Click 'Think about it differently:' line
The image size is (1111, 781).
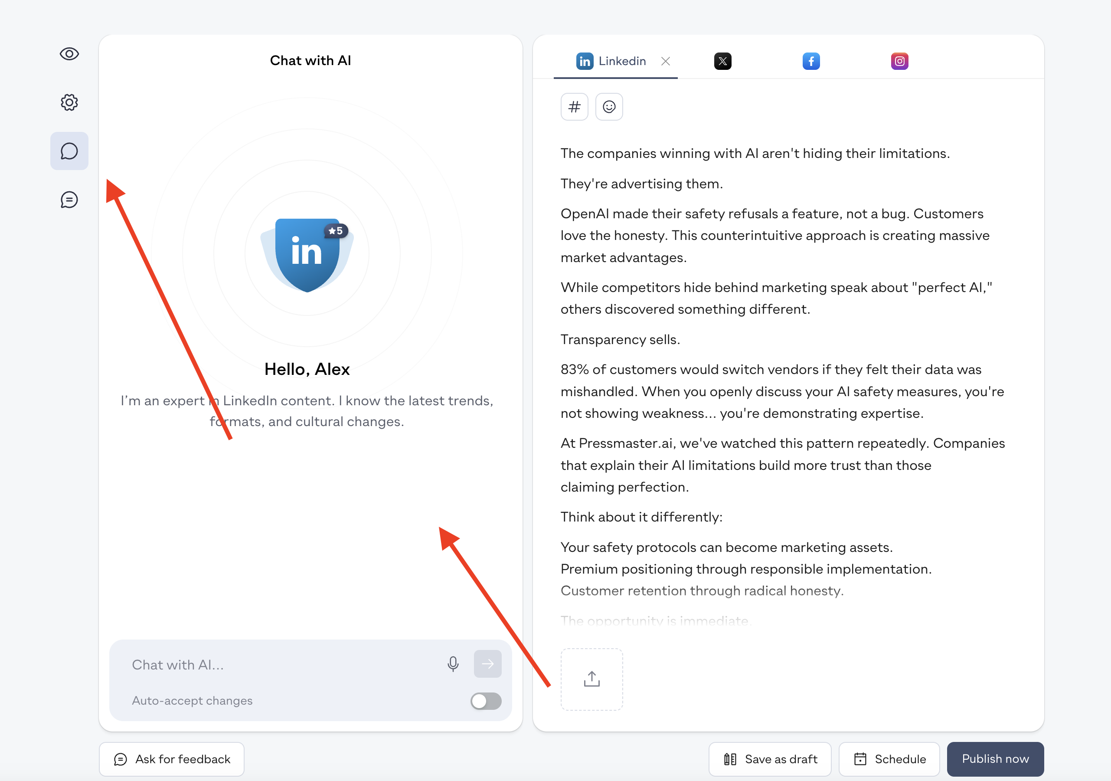641,517
